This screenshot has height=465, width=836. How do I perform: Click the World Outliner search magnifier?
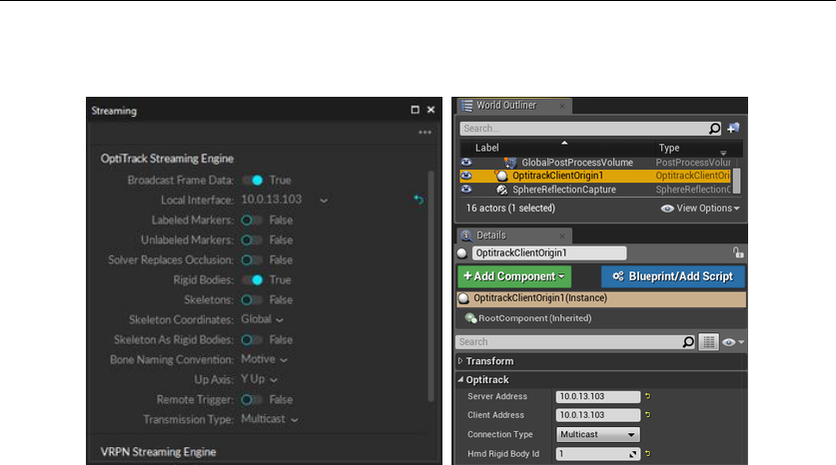714,129
